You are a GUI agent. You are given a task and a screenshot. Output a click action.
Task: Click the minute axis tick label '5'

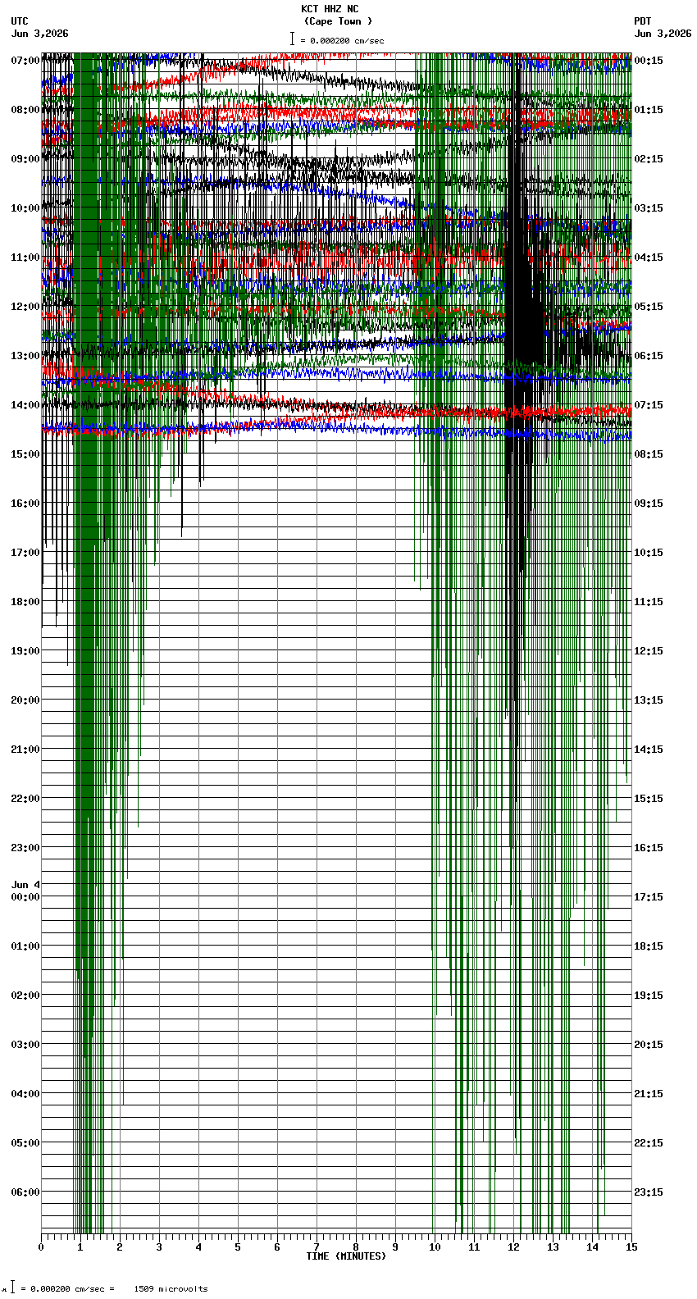pyautogui.click(x=238, y=1247)
